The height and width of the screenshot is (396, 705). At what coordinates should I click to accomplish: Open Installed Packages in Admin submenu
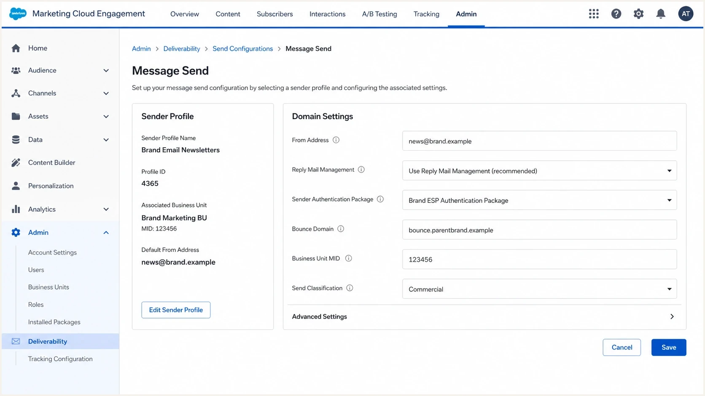click(54, 322)
